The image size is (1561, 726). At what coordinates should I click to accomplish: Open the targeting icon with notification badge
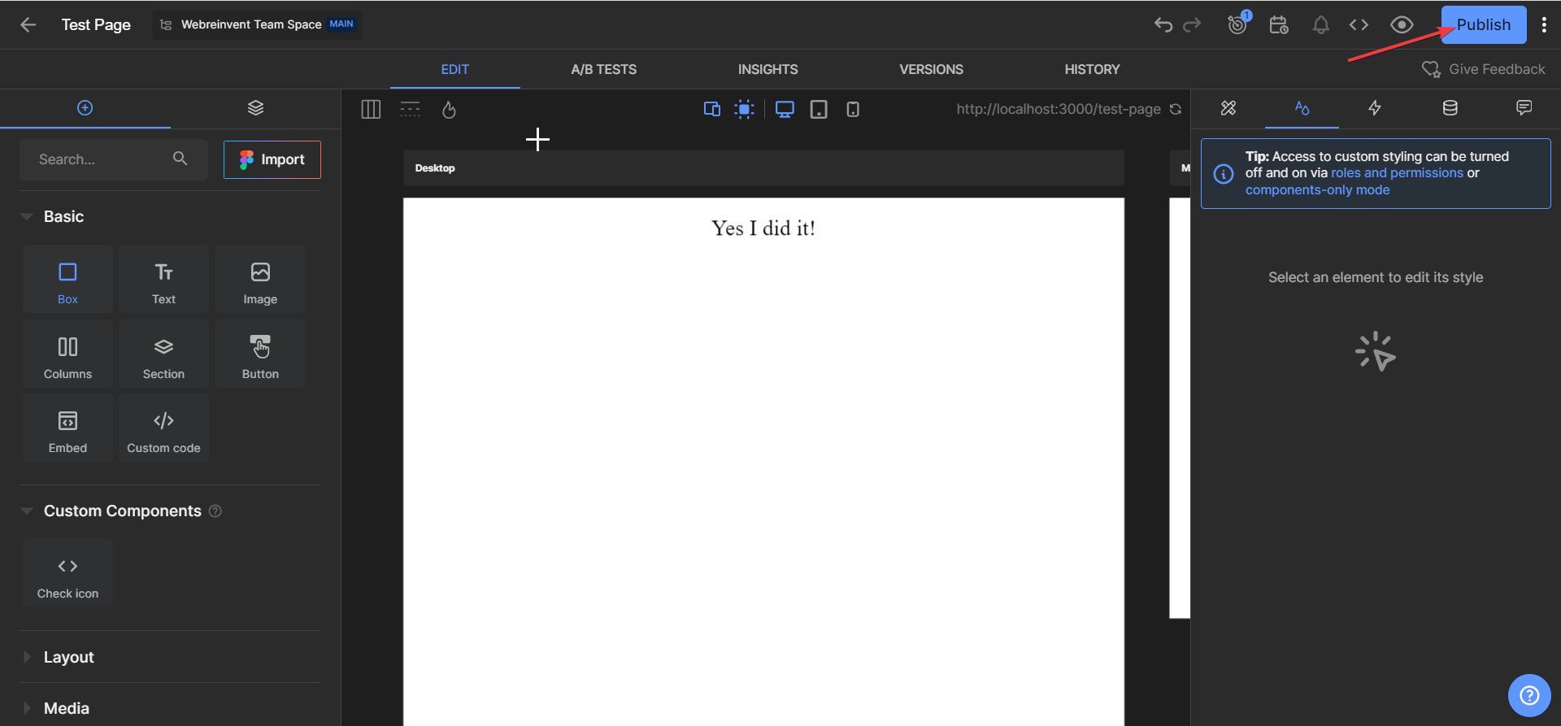tap(1237, 24)
